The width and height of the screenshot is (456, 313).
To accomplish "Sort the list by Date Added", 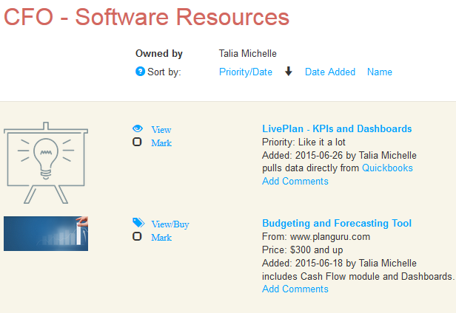I will point(330,72).
